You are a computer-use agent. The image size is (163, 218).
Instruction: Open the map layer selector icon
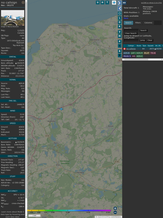[114, 2]
